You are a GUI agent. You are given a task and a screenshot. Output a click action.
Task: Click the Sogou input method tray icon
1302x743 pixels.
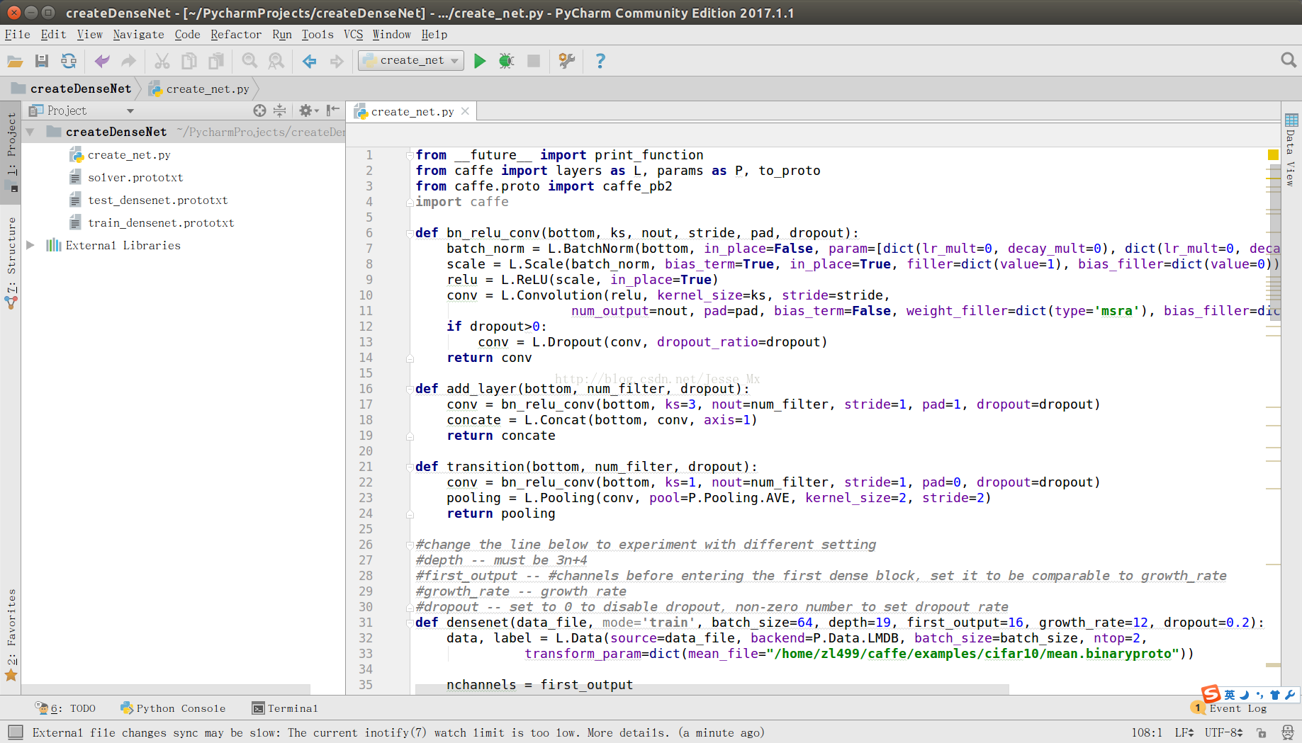point(1211,694)
